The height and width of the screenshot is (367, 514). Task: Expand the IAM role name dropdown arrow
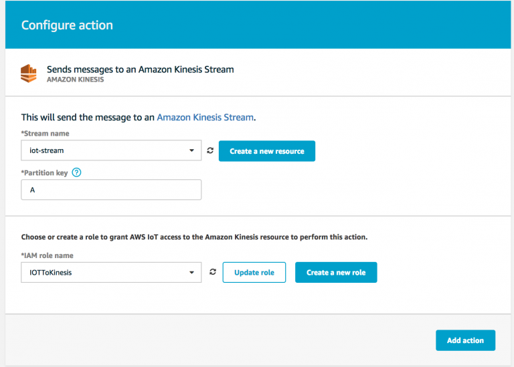192,272
